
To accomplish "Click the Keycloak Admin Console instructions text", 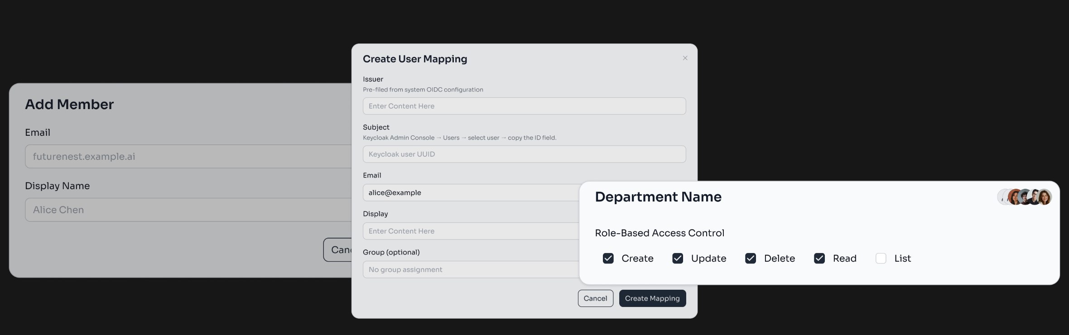I will (459, 138).
